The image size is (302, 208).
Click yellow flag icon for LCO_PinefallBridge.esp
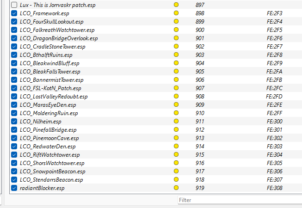pyautogui.click(x=176, y=129)
